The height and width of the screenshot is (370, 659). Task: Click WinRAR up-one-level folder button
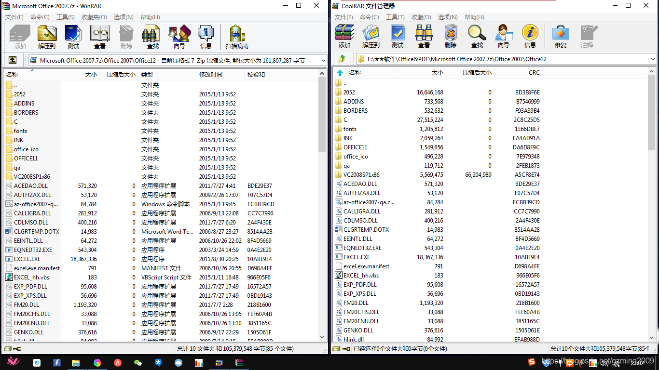coord(13,60)
